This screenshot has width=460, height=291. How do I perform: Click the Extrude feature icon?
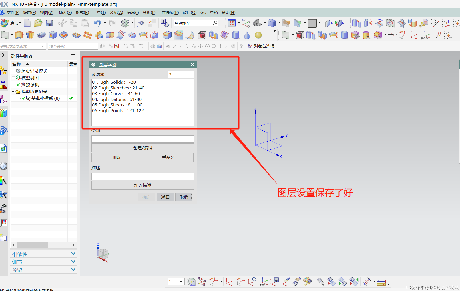[19, 35]
